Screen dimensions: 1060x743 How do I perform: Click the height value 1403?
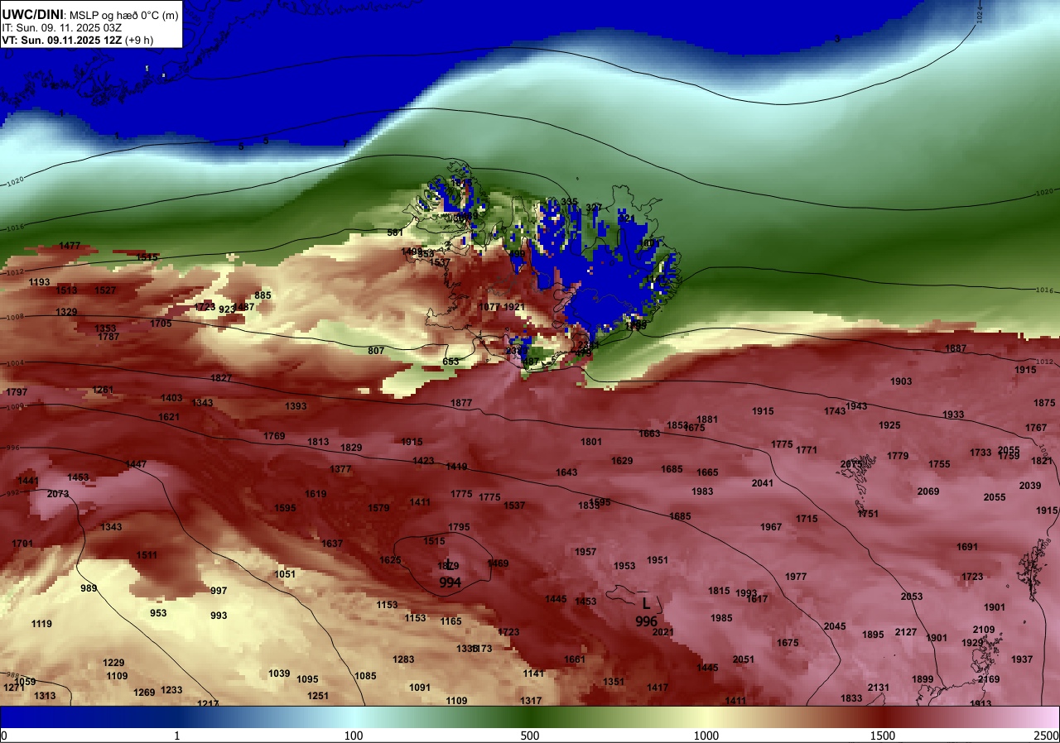pyautogui.click(x=171, y=398)
